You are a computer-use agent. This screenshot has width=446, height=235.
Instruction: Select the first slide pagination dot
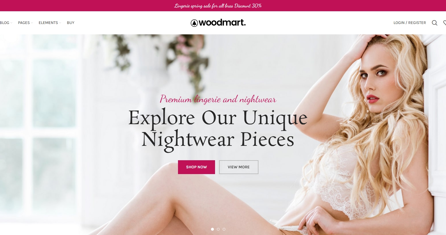(x=212, y=229)
